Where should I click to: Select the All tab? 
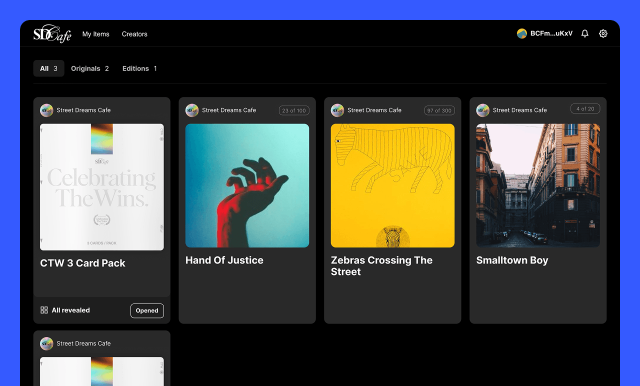click(x=48, y=68)
